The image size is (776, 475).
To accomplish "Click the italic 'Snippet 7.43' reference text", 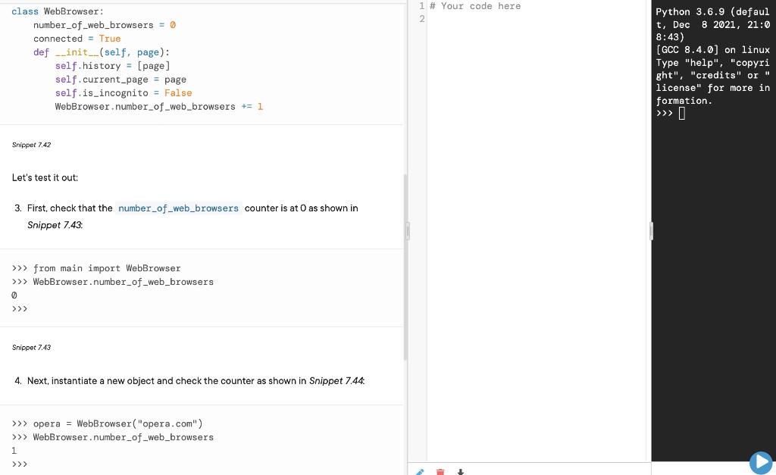I will click(54, 225).
